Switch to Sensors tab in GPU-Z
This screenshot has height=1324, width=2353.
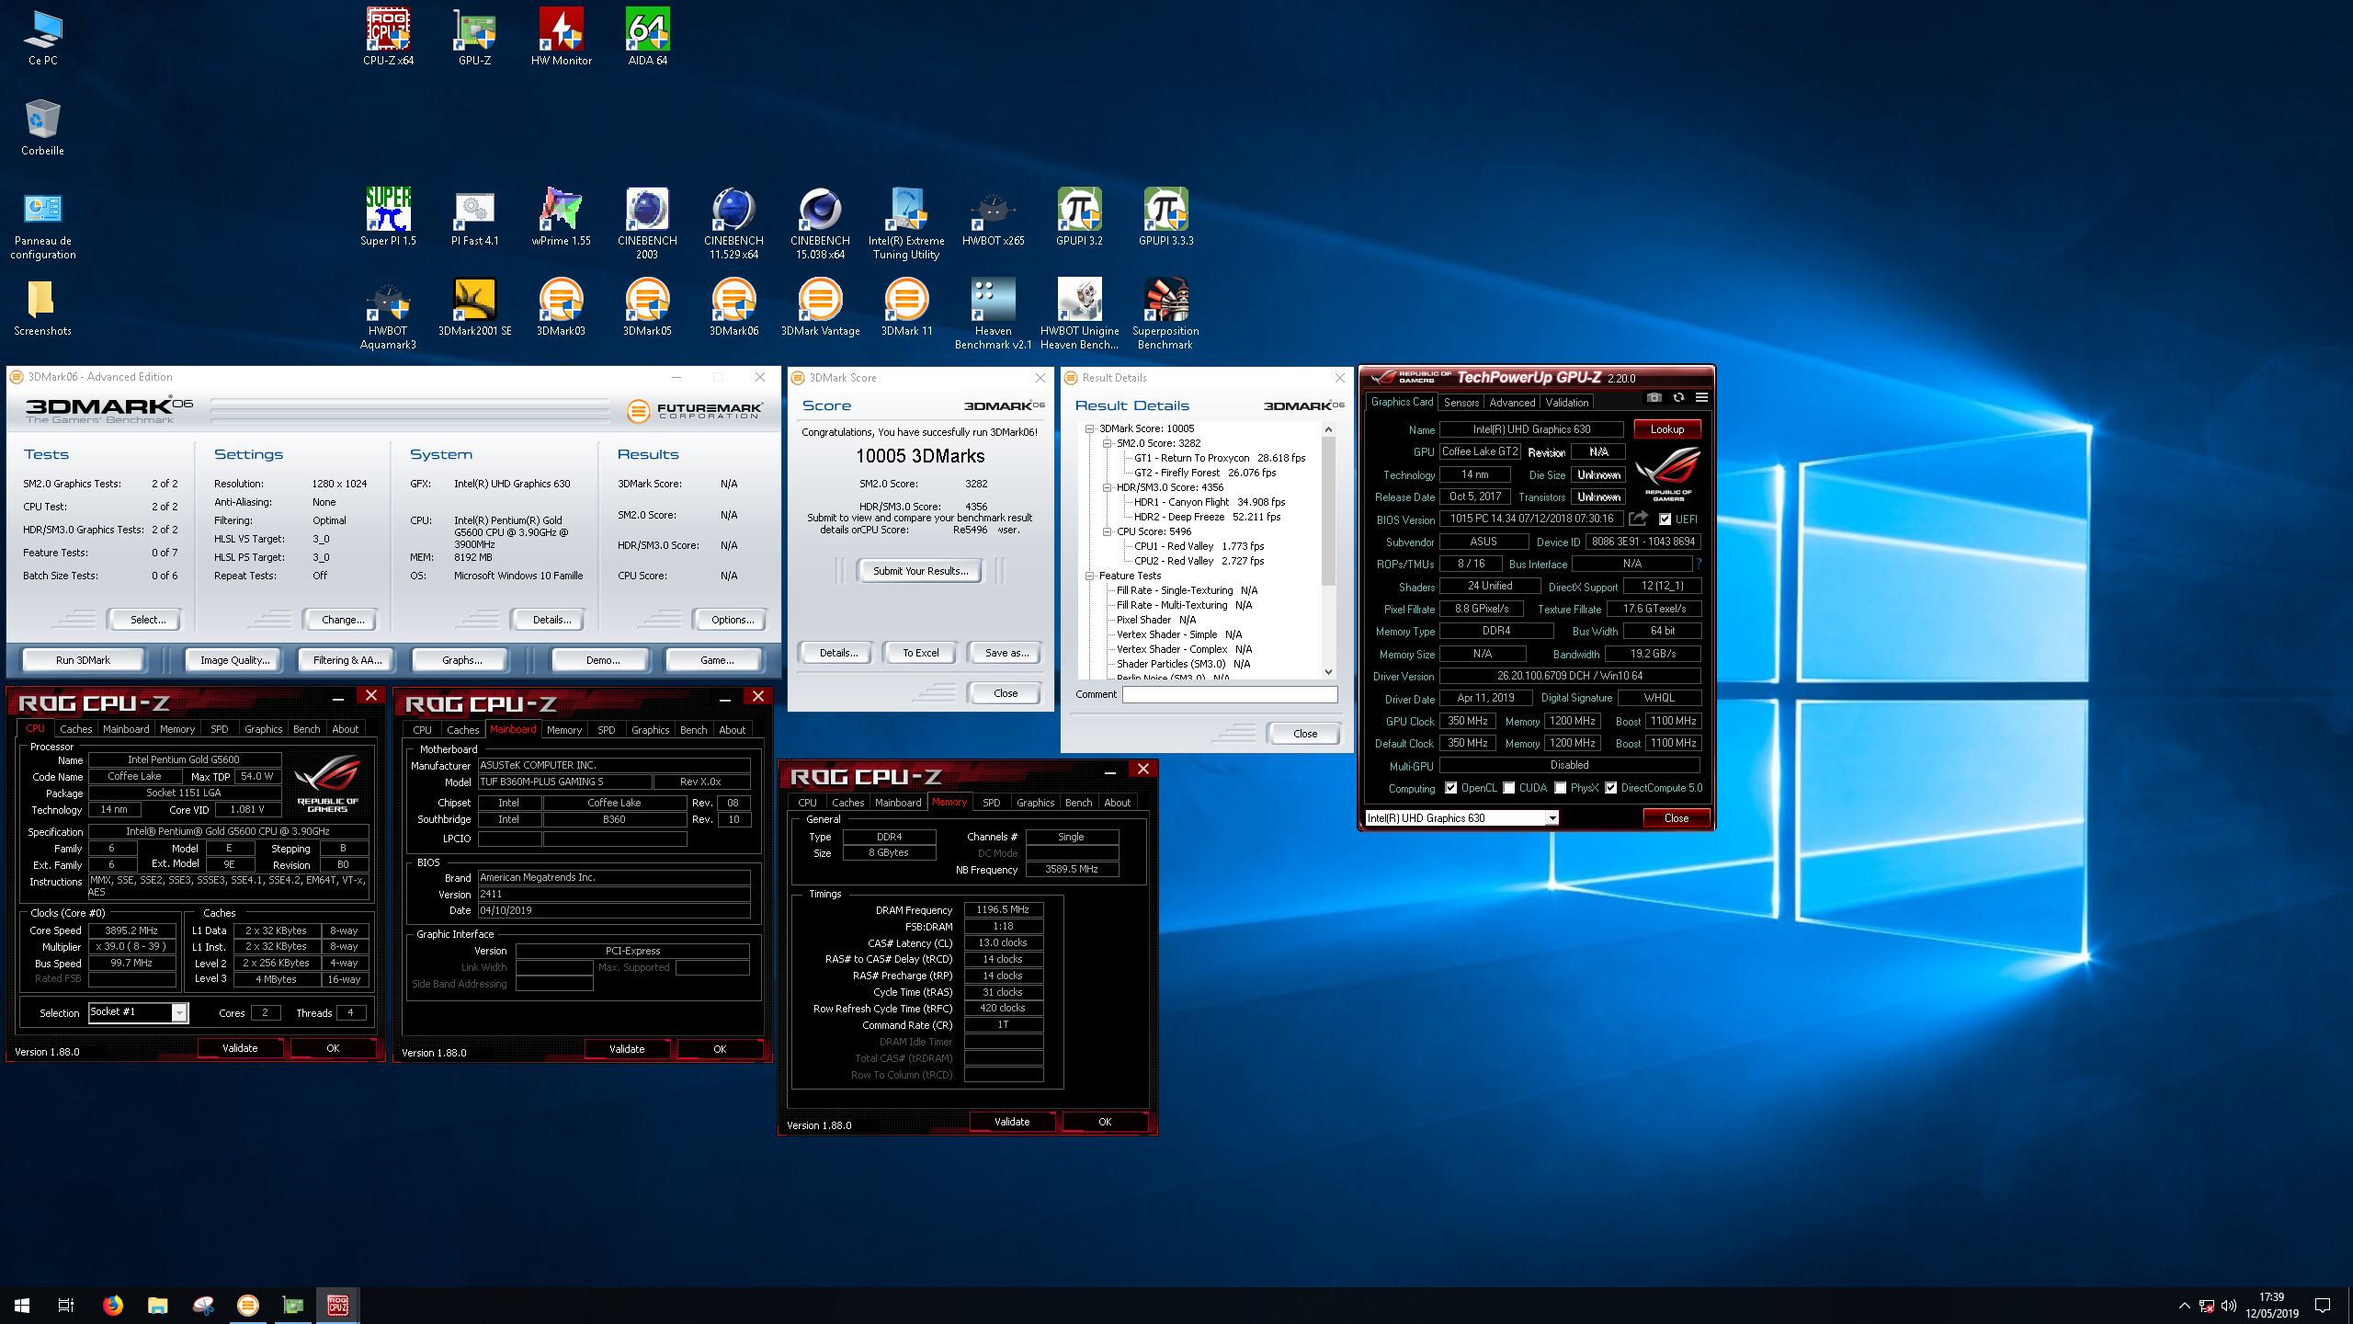1461,402
